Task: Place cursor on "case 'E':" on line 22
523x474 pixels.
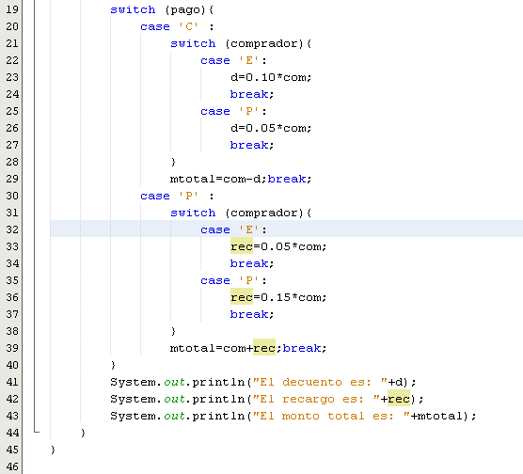Action: coord(233,60)
